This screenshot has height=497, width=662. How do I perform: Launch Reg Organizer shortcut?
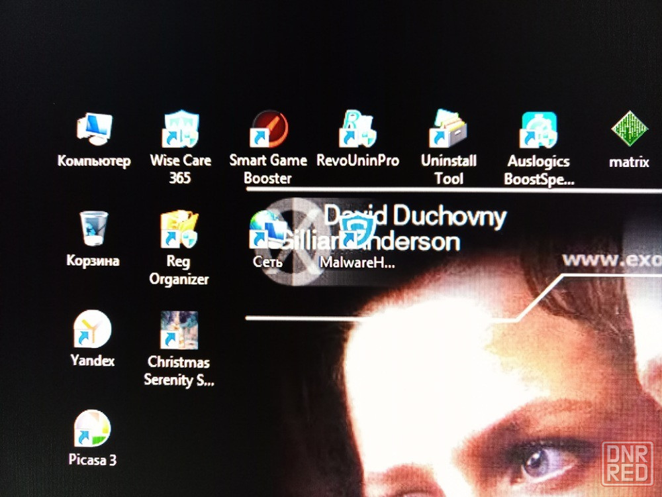(x=179, y=229)
